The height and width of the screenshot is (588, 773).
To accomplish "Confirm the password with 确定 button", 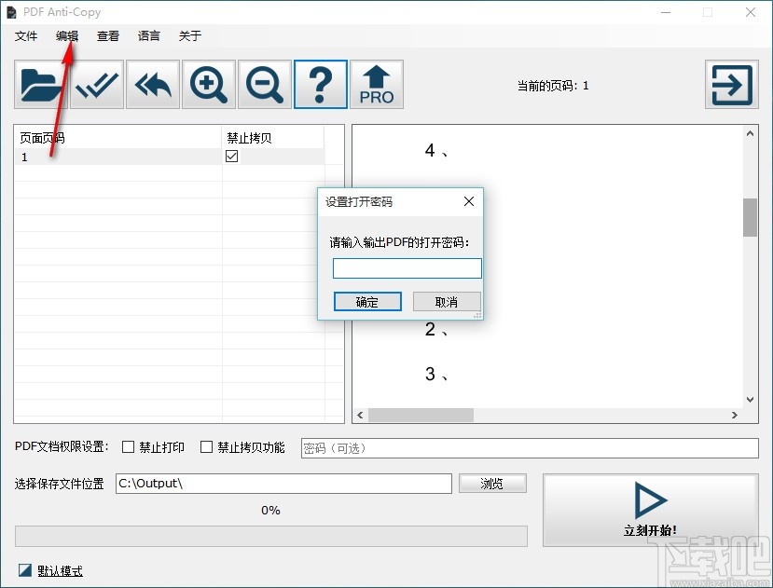I will 366,301.
